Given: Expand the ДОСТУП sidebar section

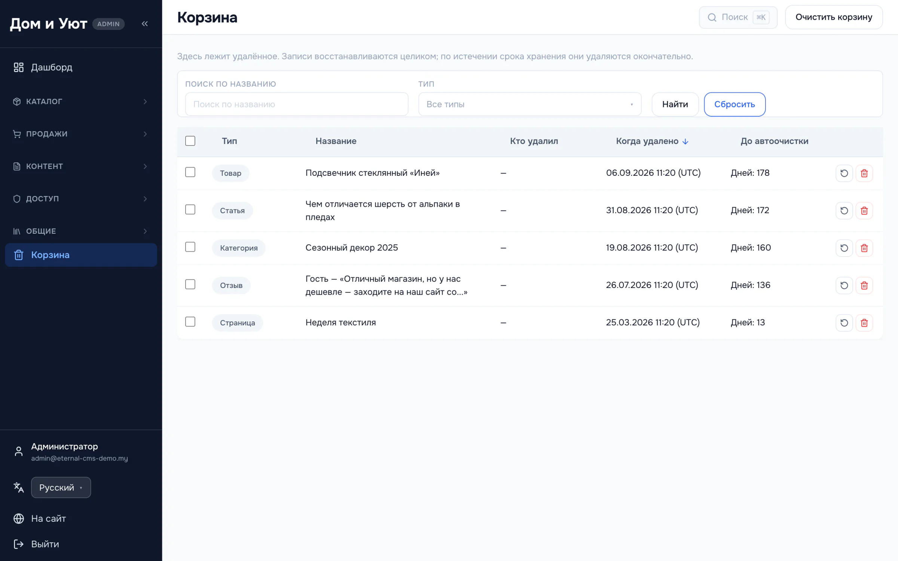Looking at the screenshot, I should tap(81, 199).
